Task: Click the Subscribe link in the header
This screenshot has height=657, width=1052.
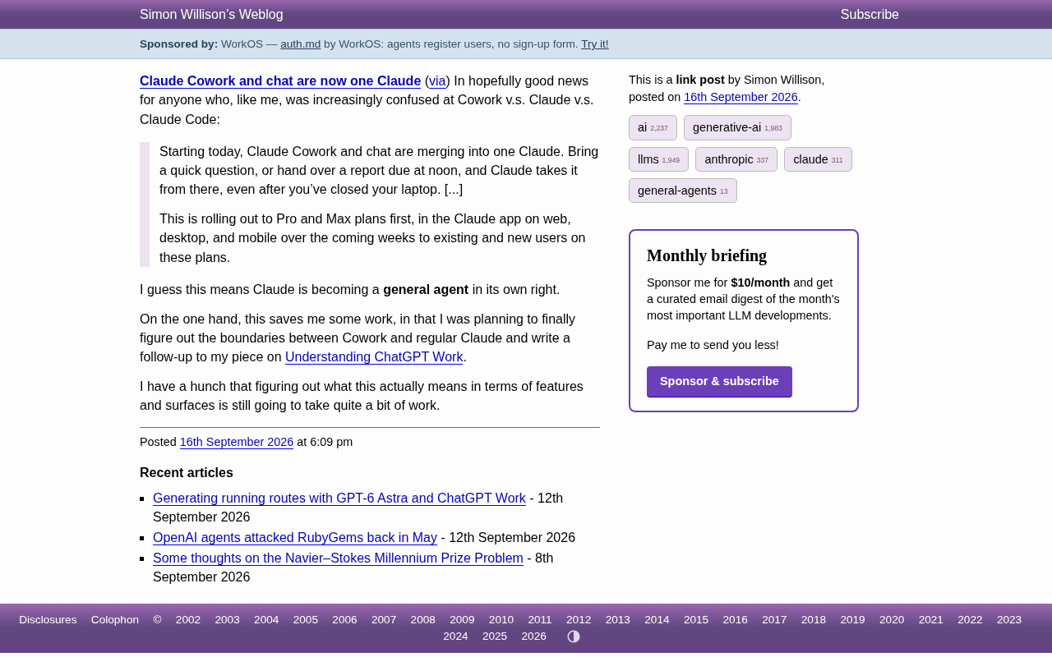Action: coord(870,15)
